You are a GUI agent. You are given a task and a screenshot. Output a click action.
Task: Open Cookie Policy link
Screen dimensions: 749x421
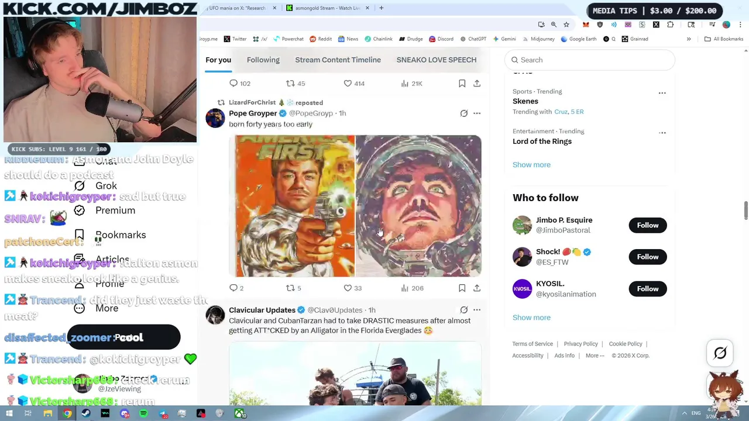click(626, 344)
